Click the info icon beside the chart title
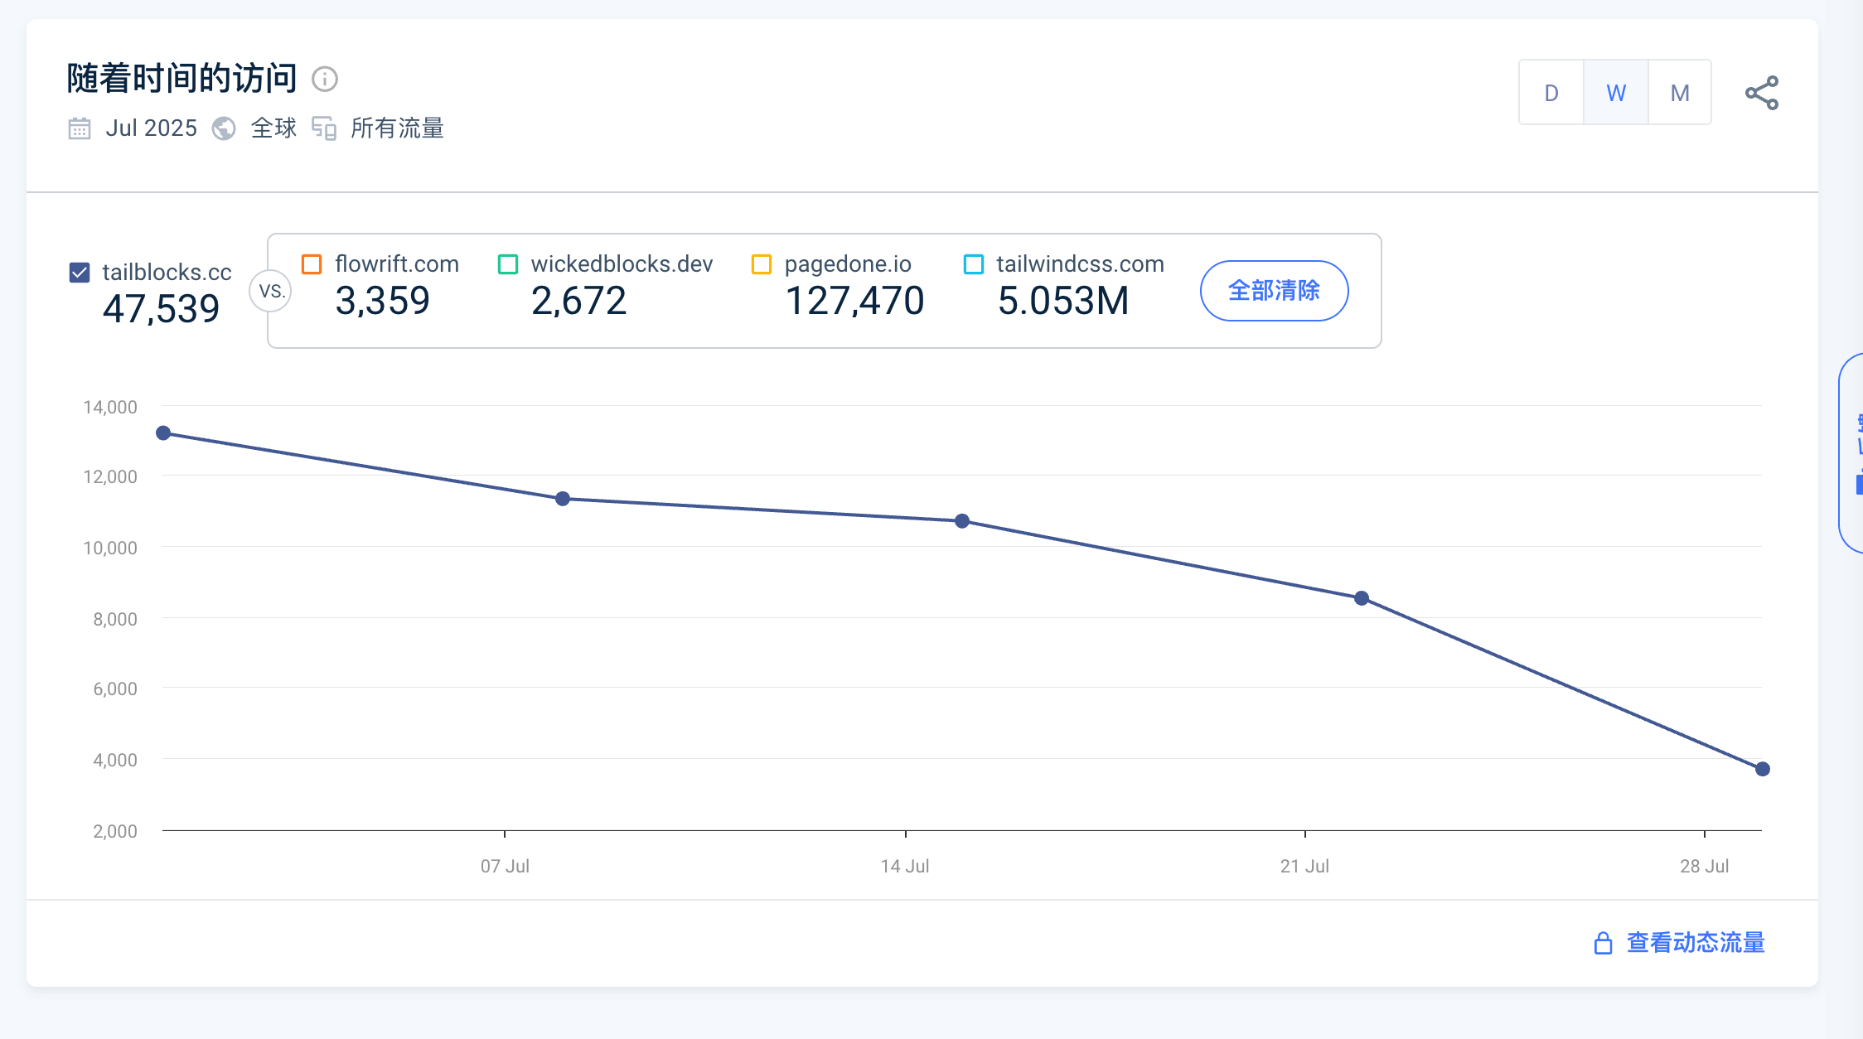Image resolution: width=1863 pixels, height=1039 pixels. click(x=325, y=79)
